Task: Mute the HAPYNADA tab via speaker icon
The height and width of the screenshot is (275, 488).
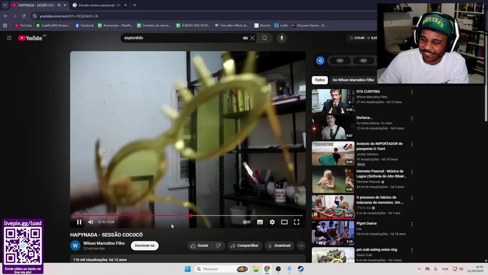Action: [x=59, y=5]
